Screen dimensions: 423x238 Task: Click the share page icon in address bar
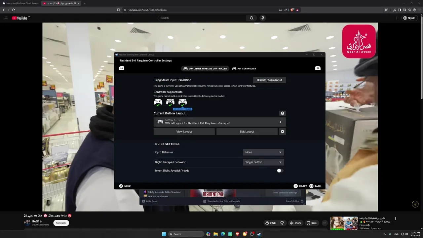click(x=286, y=10)
